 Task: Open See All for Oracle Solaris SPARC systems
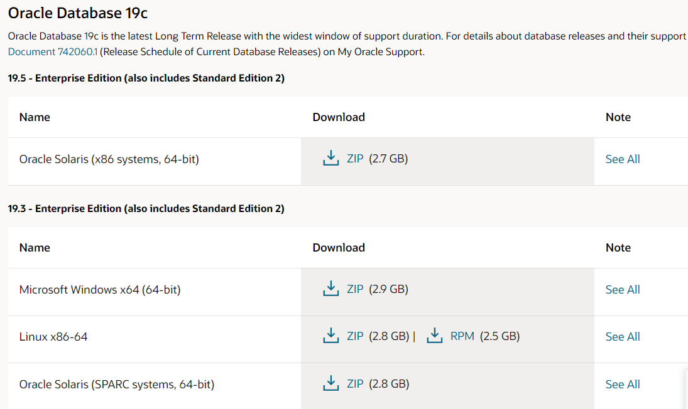point(623,384)
